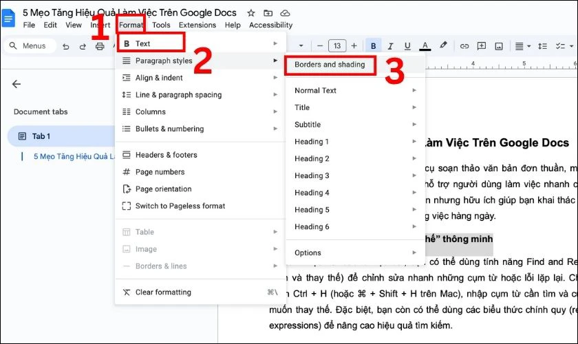Click the redo arrow icon
578x344 pixels.
point(83,46)
